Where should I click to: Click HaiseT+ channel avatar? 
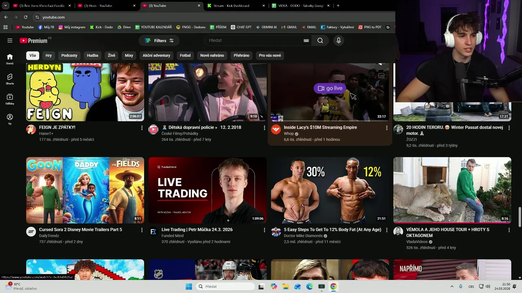coord(31,130)
